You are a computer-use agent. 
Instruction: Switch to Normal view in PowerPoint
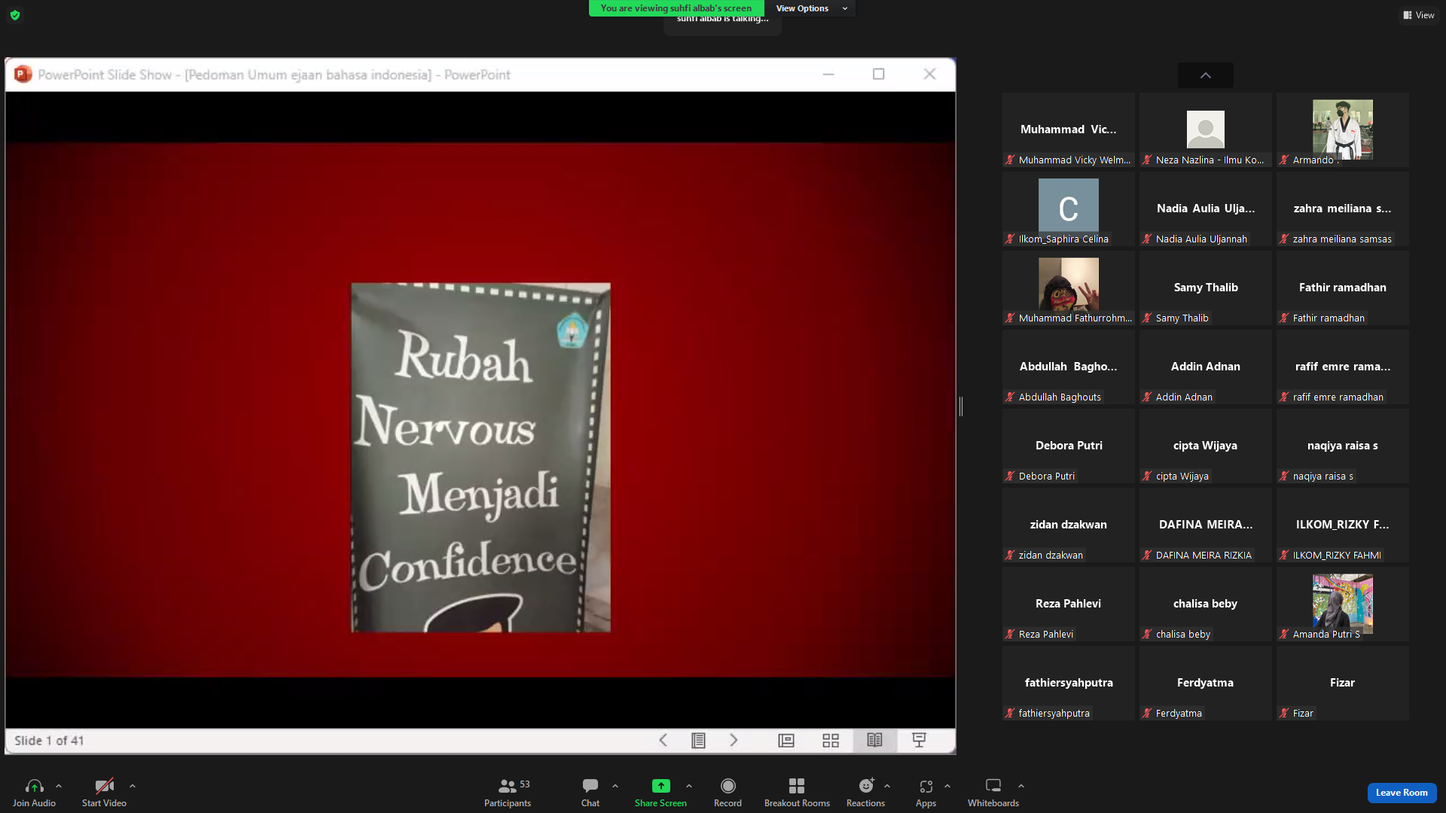coord(786,741)
